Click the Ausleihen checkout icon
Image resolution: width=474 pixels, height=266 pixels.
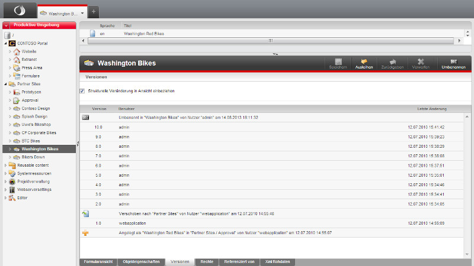point(364,61)
